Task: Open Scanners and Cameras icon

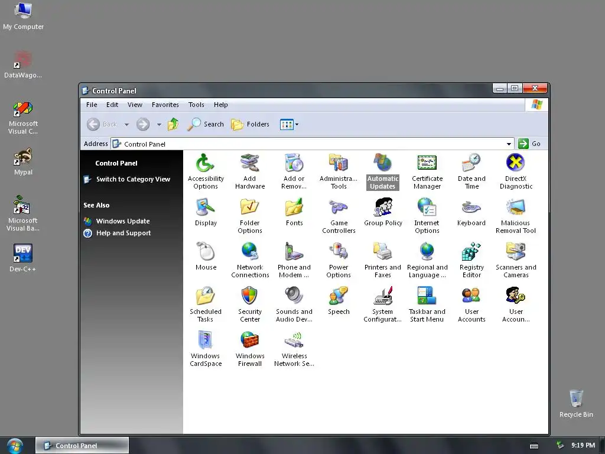Action: (516, 260)
